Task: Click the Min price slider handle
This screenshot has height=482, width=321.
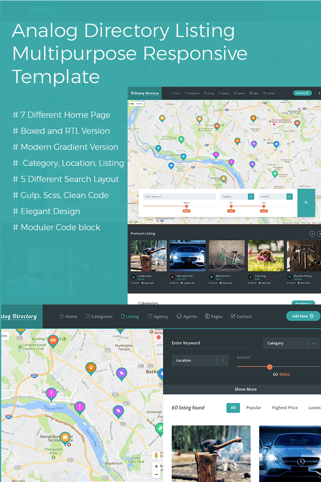Action: tap(231, 206)
